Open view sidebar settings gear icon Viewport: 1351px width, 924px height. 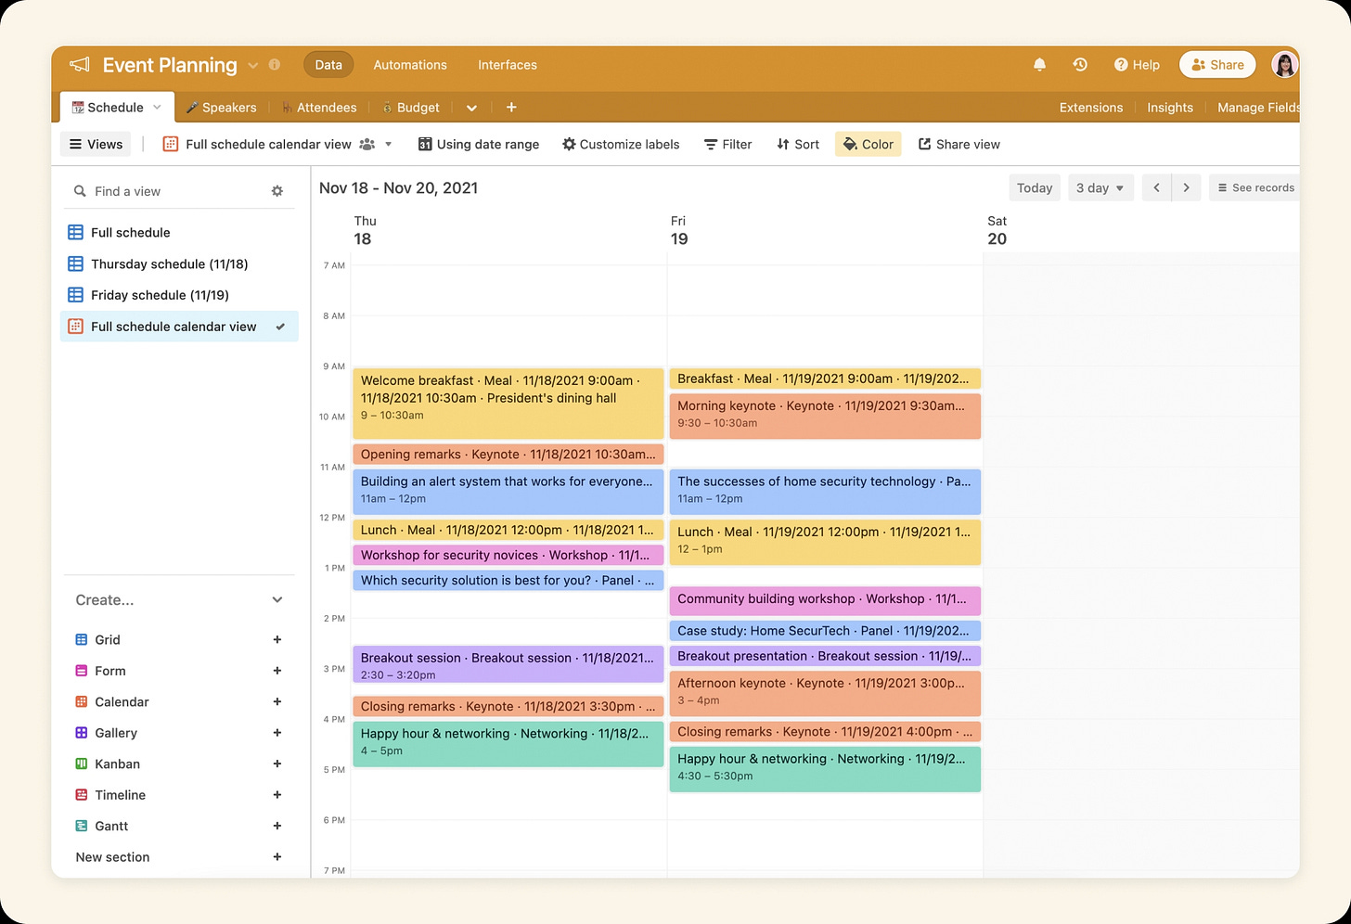point(277,190)
